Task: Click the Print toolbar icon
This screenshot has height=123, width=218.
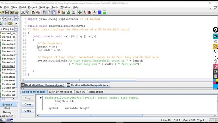Action: click(17, 12)
